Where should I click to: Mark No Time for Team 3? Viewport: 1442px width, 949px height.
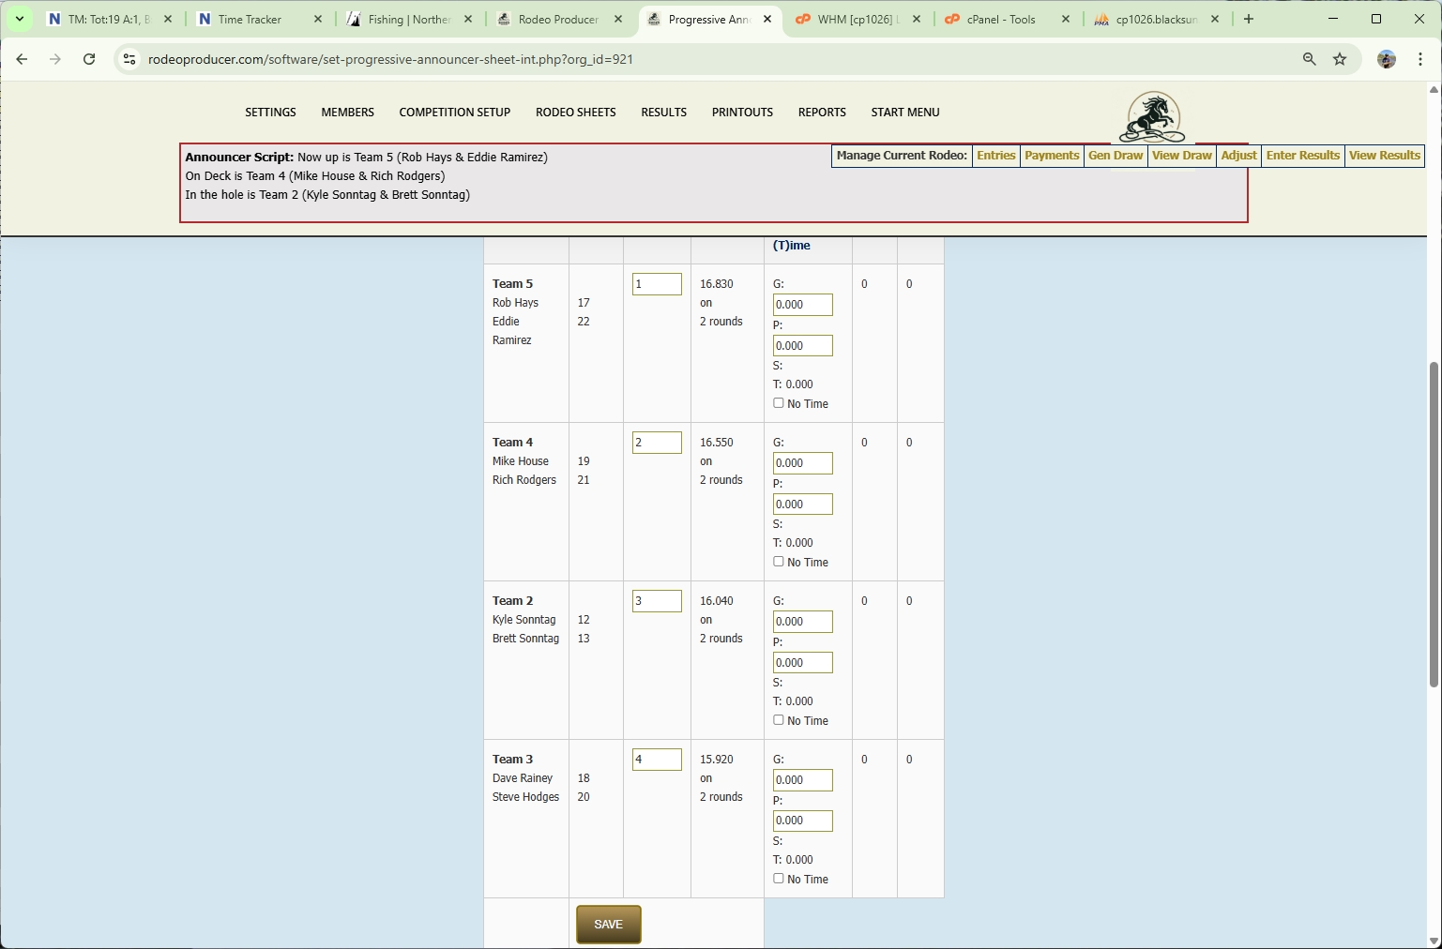[x=779, y=878]
